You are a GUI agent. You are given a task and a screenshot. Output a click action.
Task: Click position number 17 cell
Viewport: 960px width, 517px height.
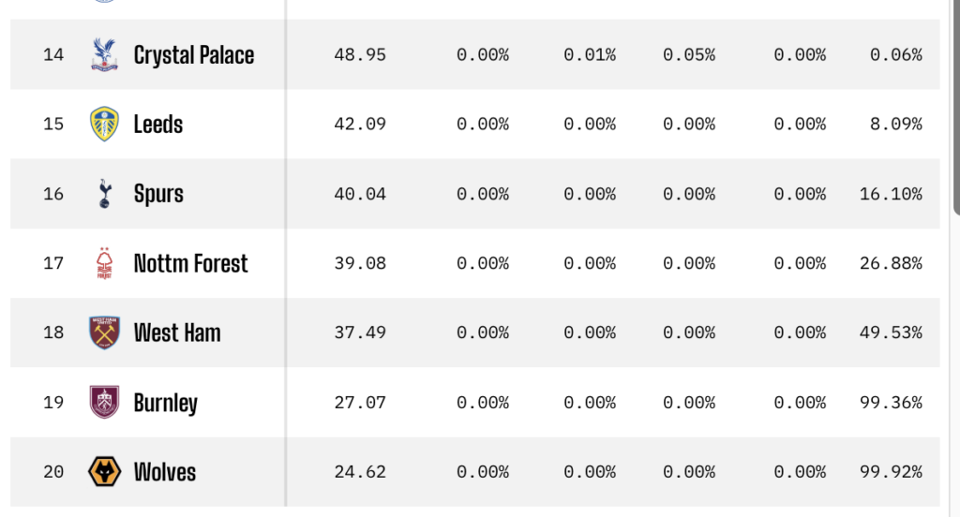(x=53, y=263)
